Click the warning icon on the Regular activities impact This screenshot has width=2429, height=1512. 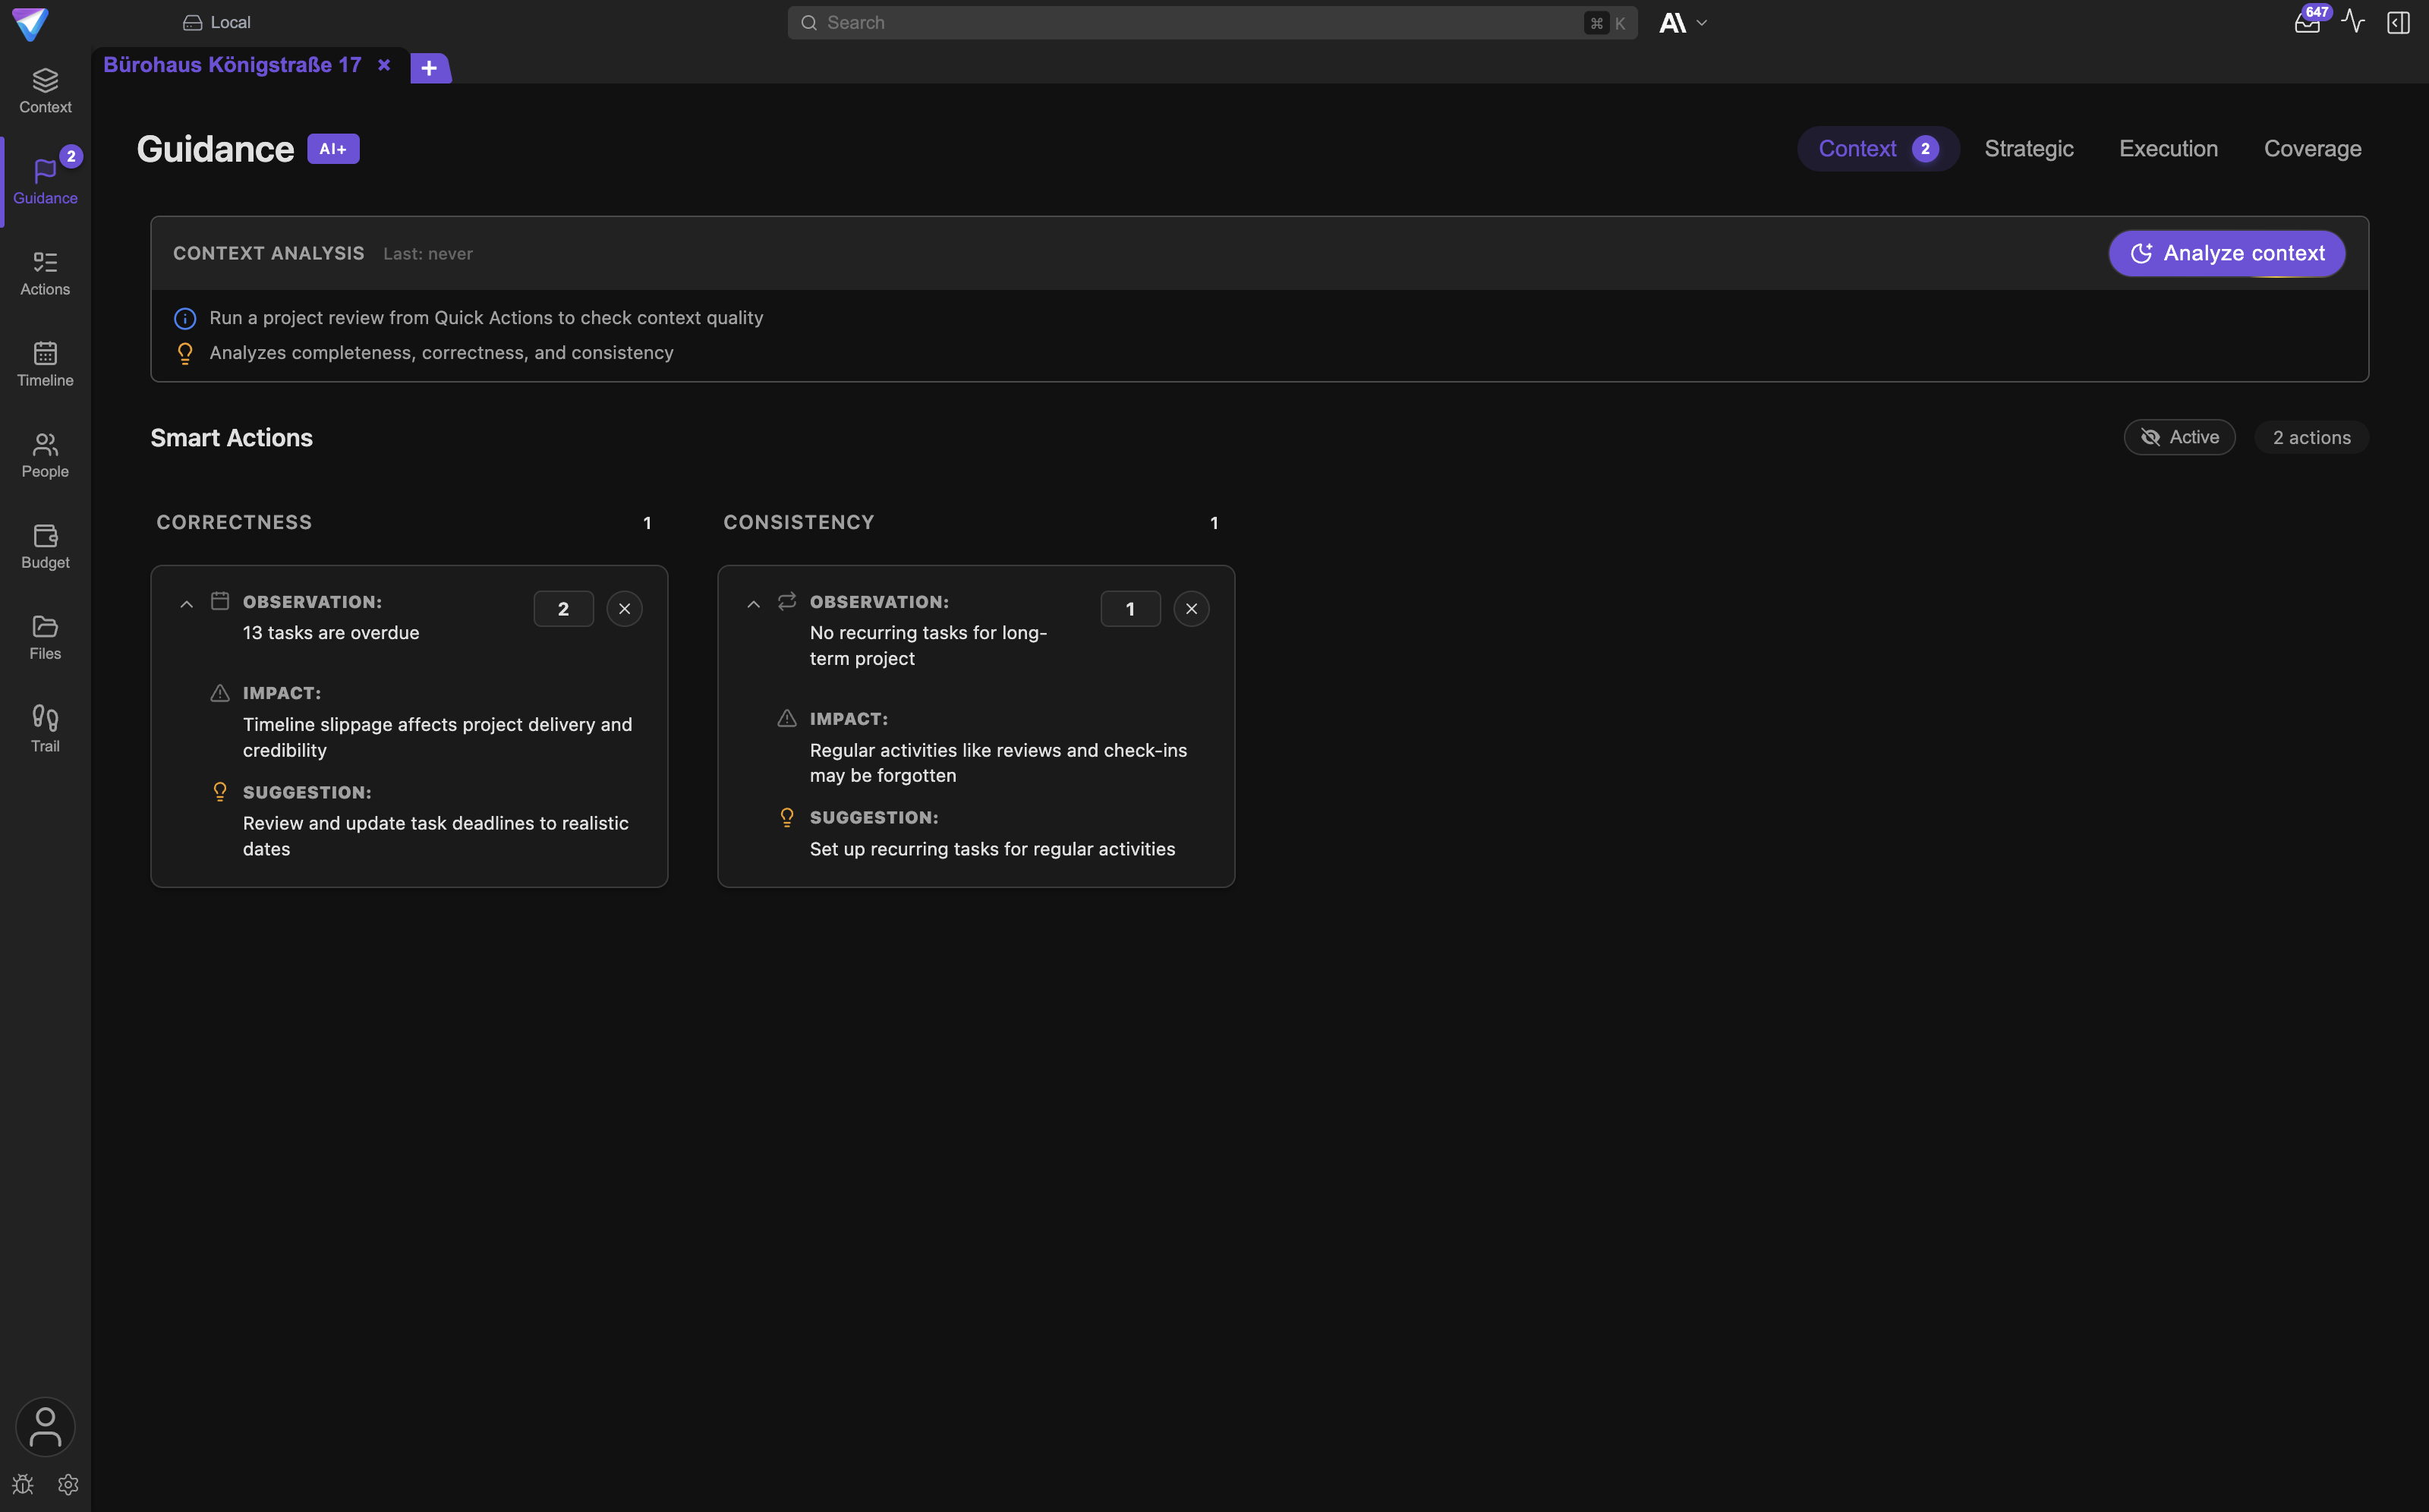pos(787,718)
